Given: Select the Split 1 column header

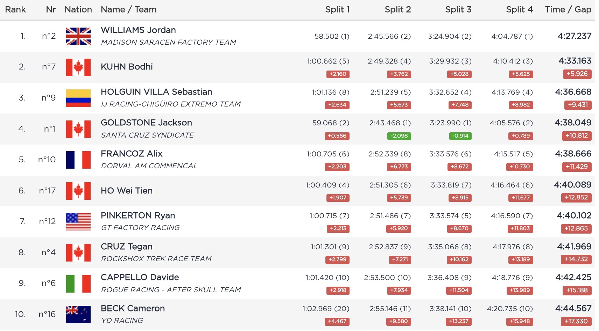Looking at the screenshot, I should pos(337,9).
